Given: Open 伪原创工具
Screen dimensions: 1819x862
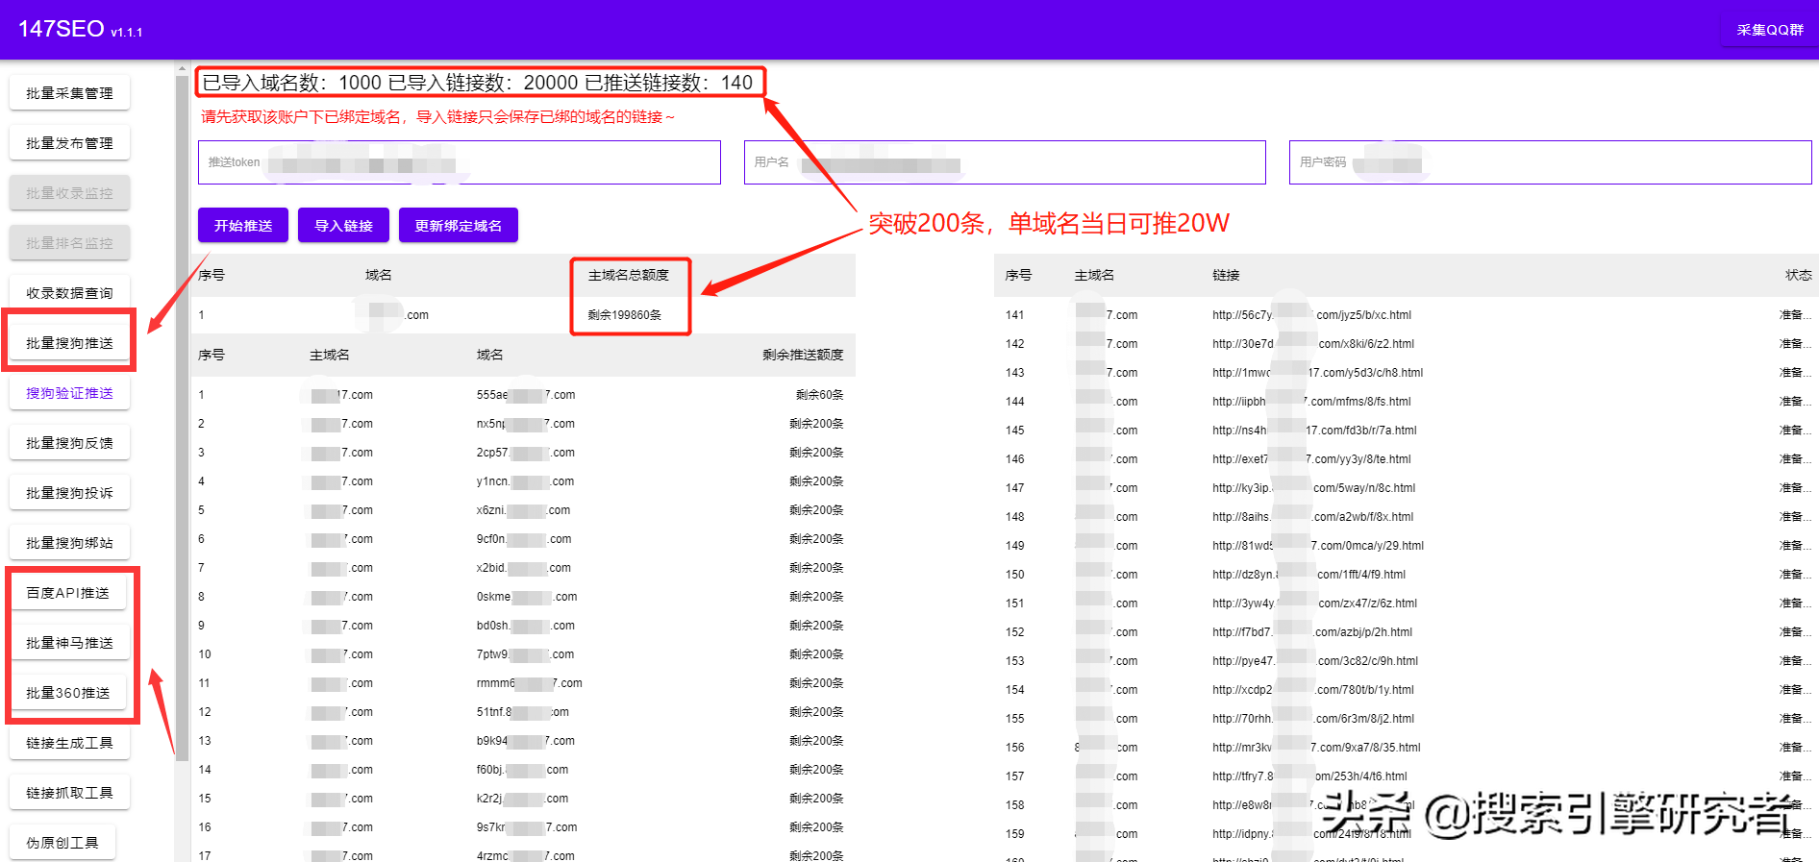Looking at the screenshot, I should [62, 843].
